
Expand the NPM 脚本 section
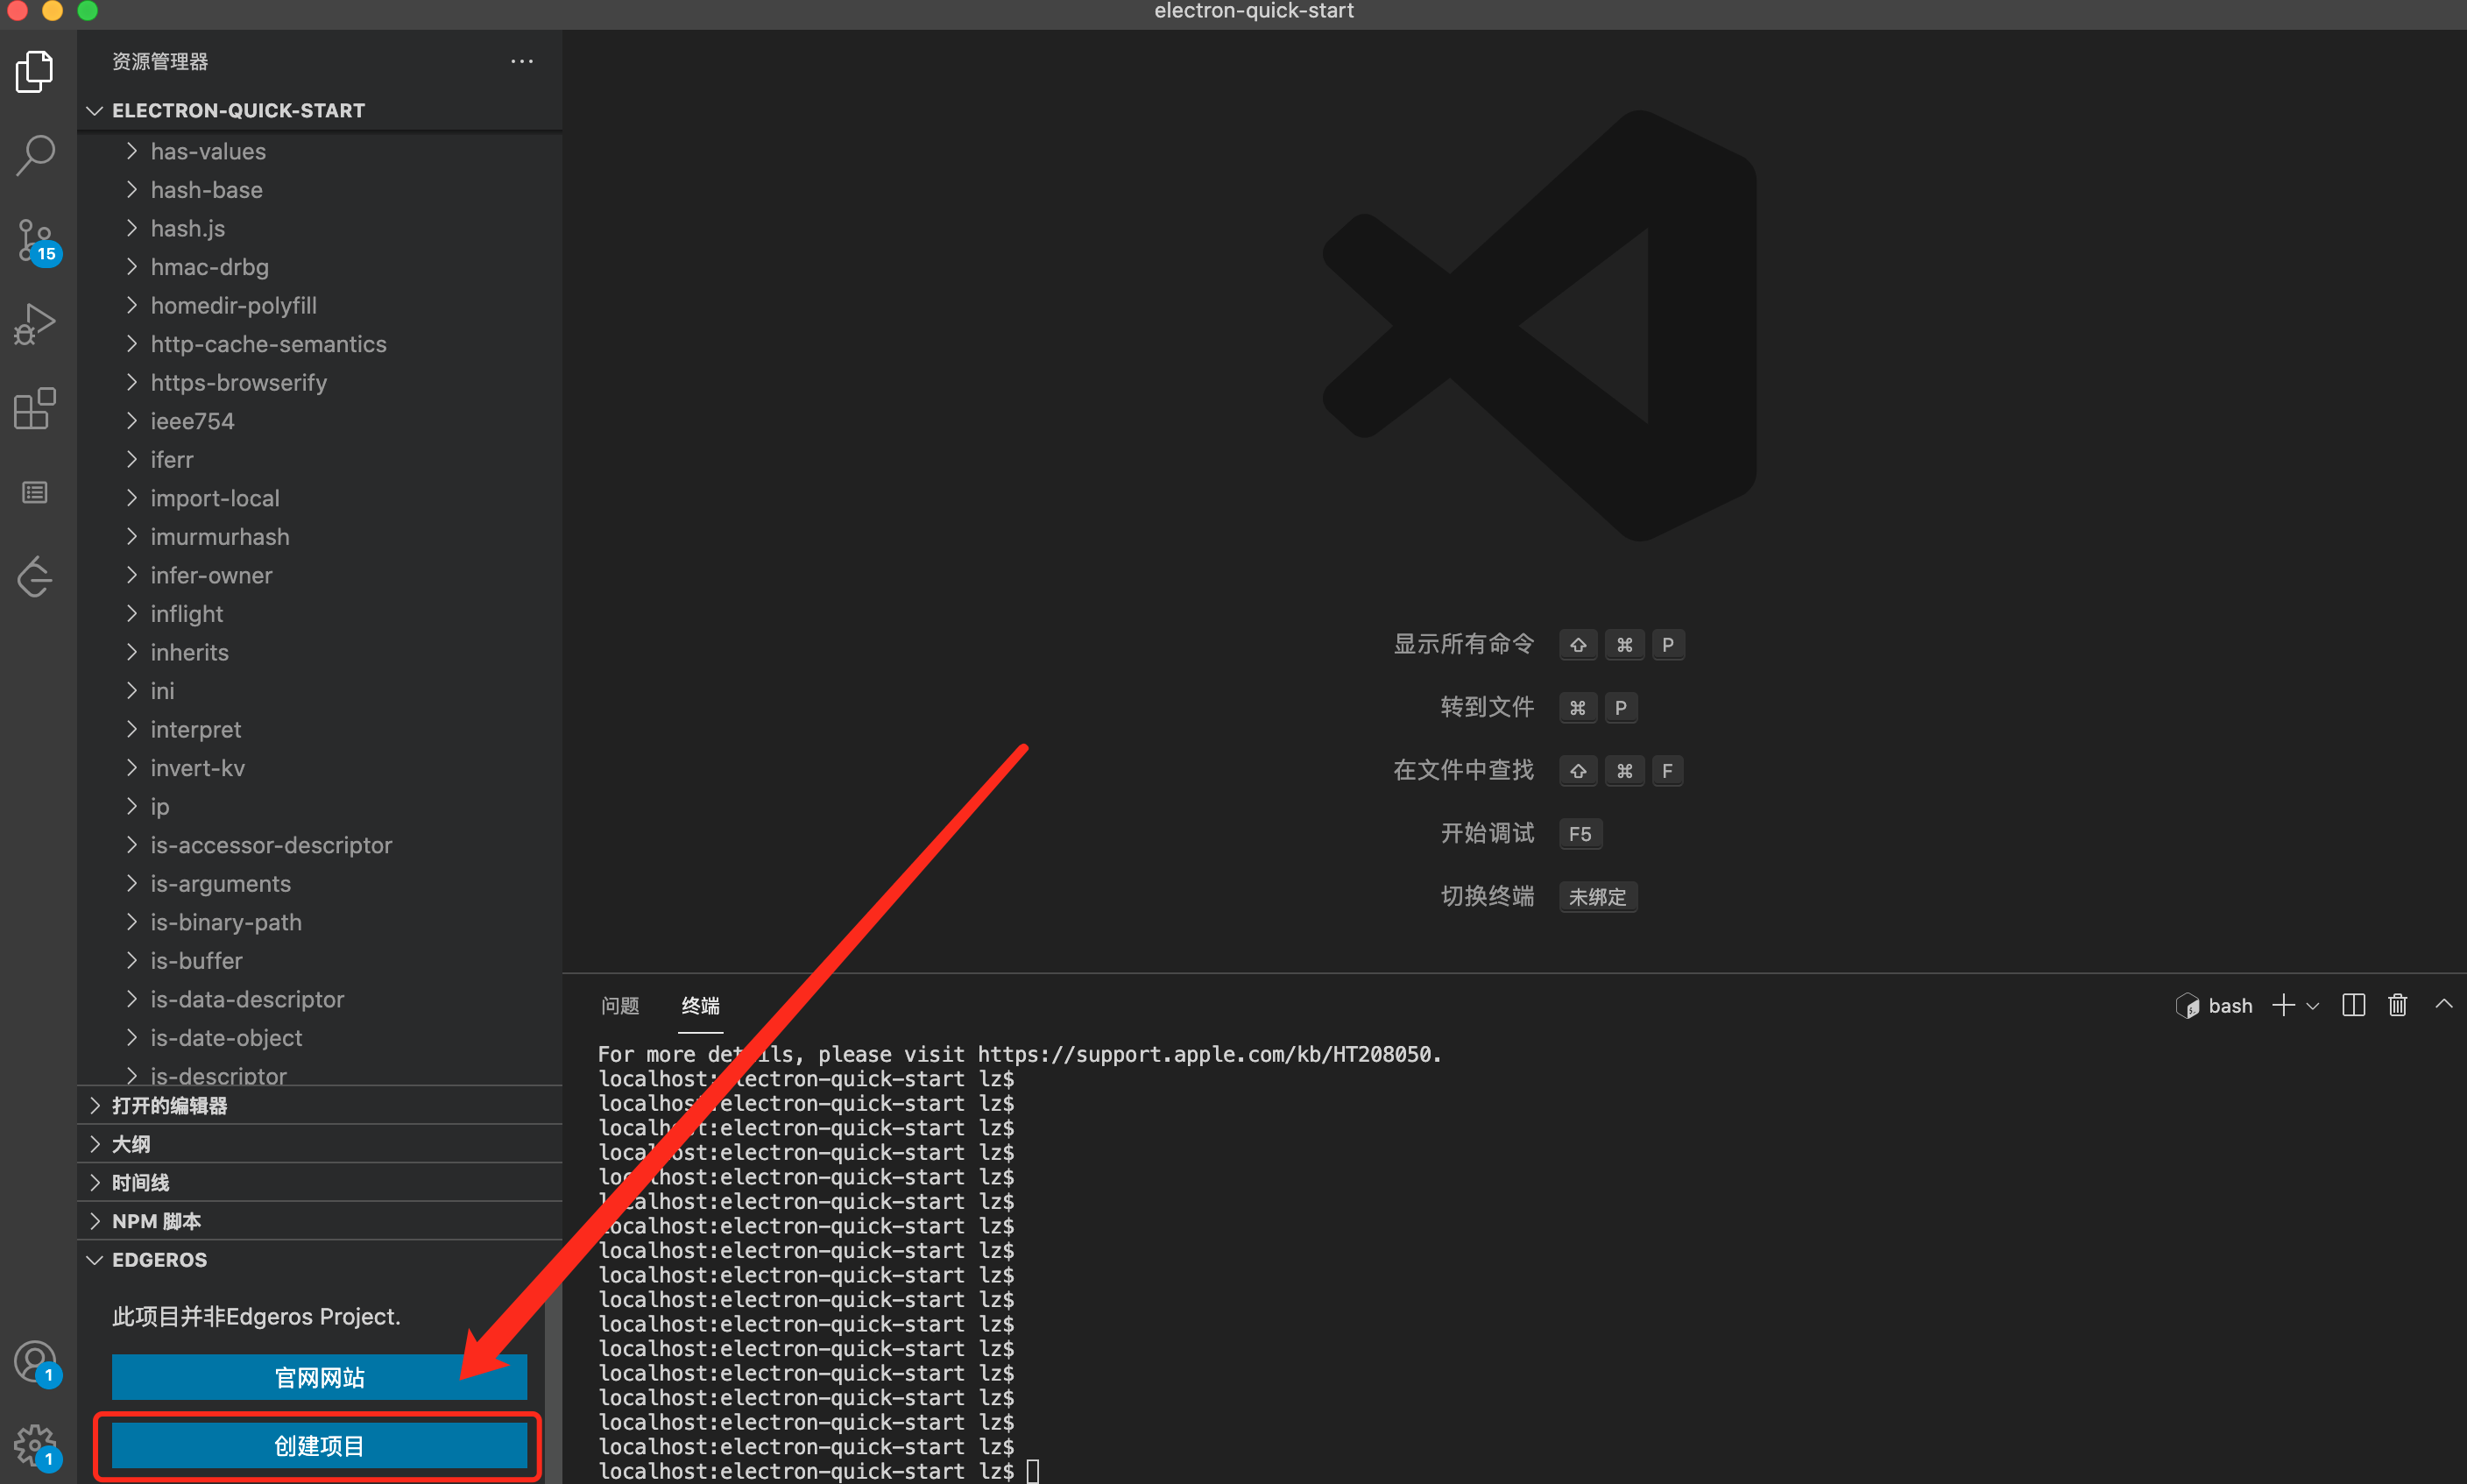click(319, 1221)
